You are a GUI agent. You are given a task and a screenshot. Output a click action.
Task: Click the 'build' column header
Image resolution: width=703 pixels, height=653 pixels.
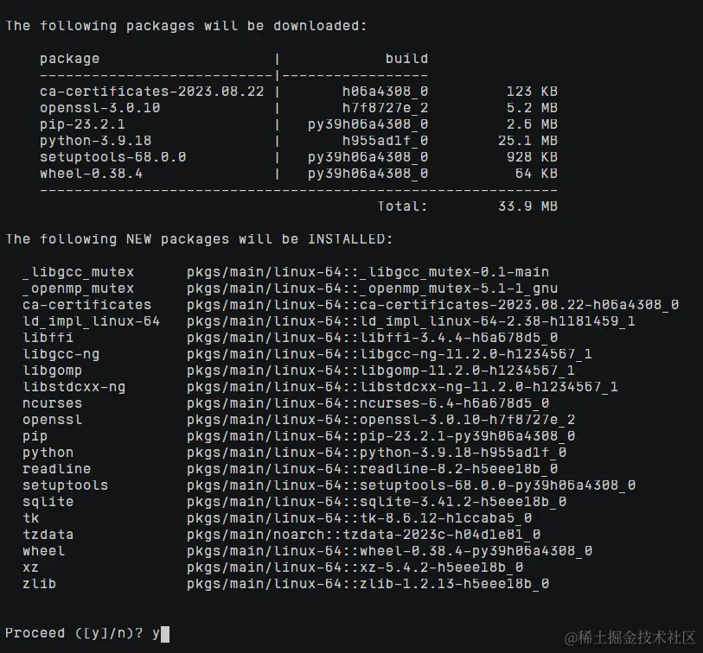406,59
